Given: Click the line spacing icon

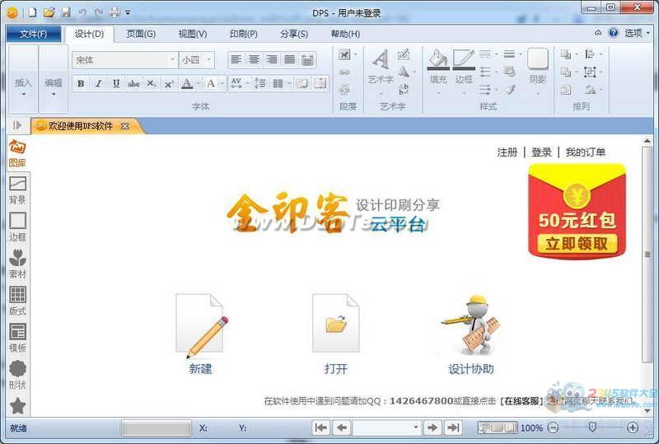Looking at the screenshot, I should tap(259, 83).
